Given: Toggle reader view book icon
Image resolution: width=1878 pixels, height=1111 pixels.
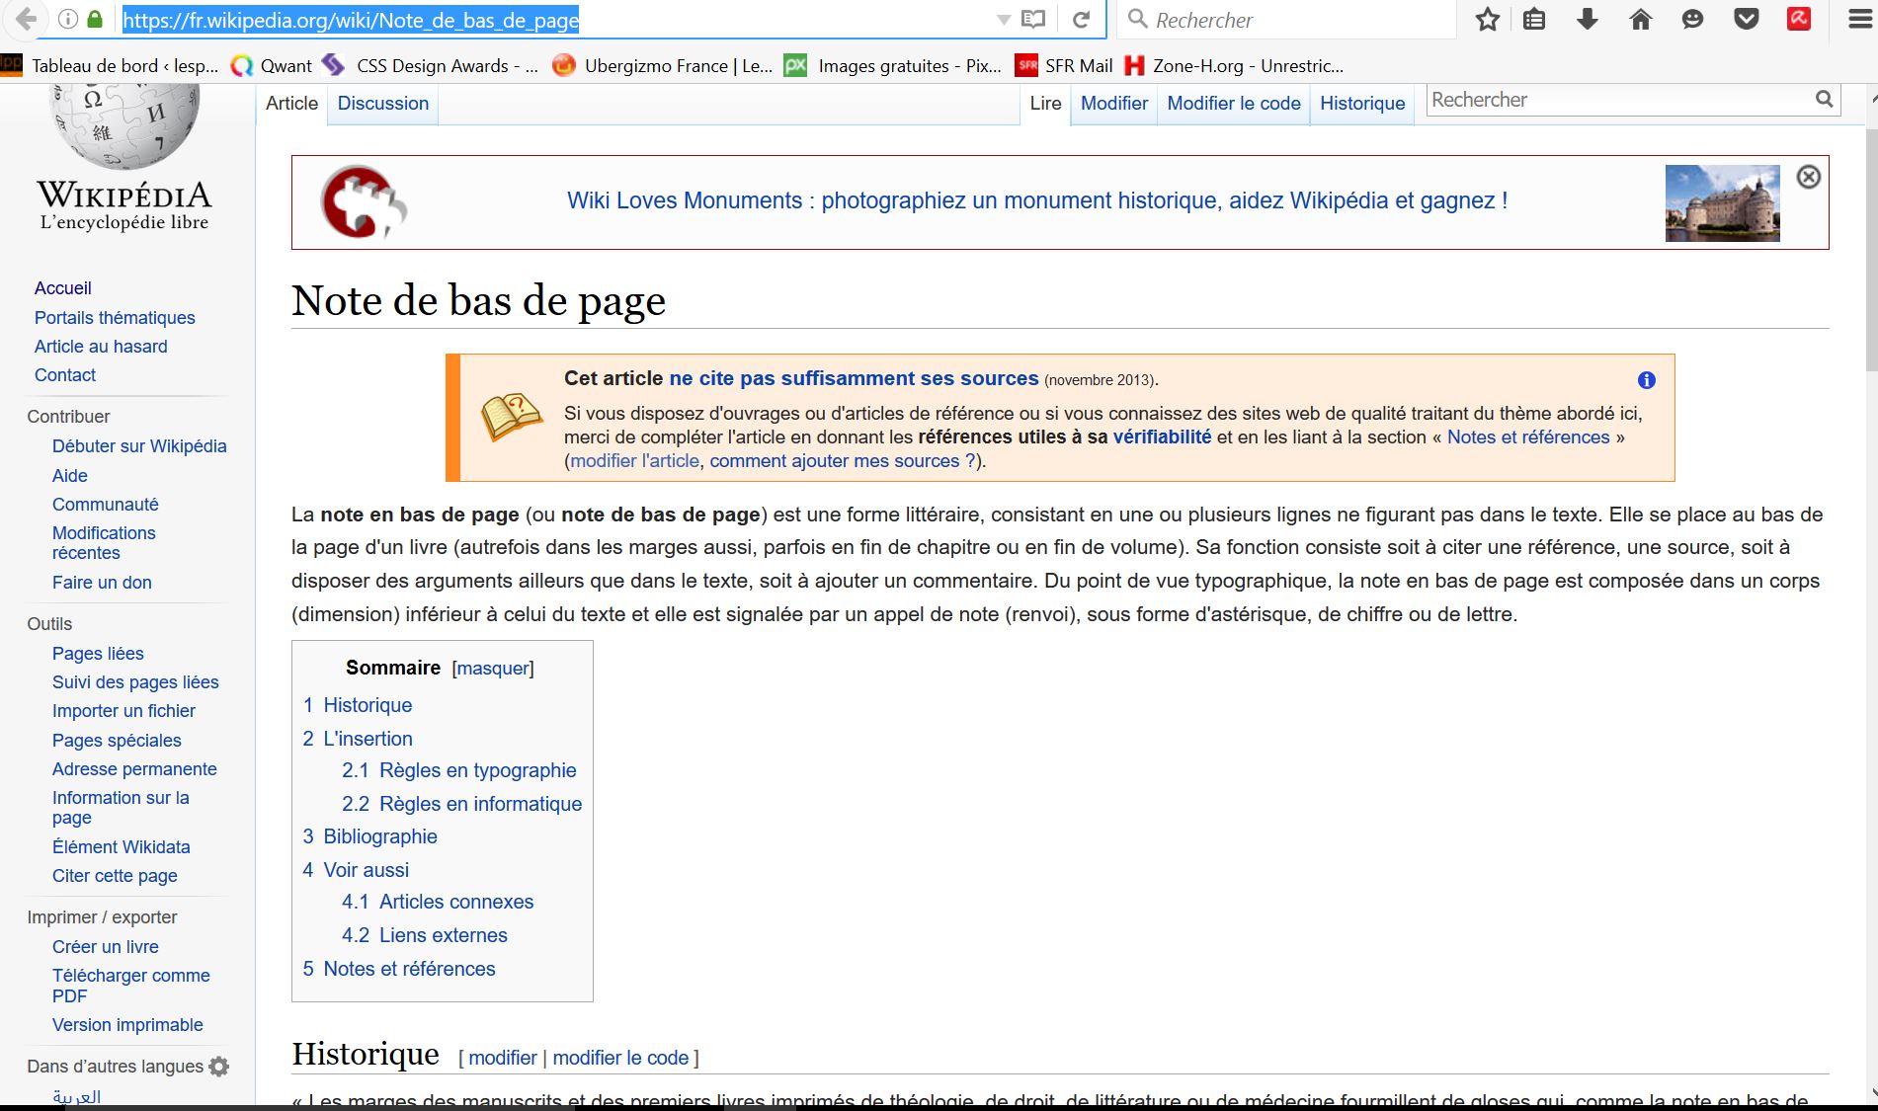Looking at the screenshot, I should [1033, 20].
